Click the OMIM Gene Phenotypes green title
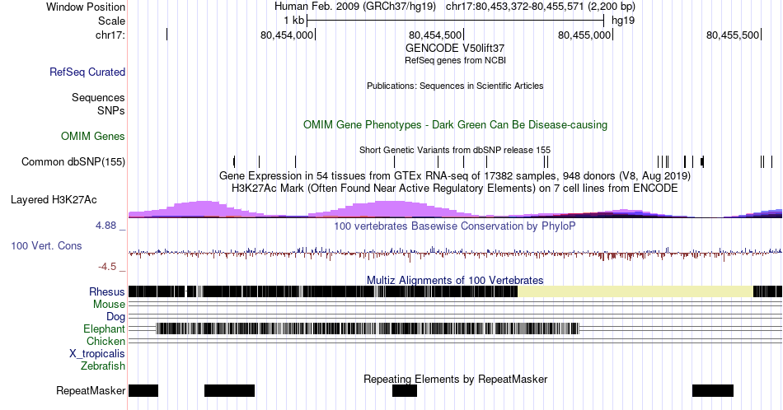Image resolution: width=783 pixels, height=410 pixels. click(456, 124)
